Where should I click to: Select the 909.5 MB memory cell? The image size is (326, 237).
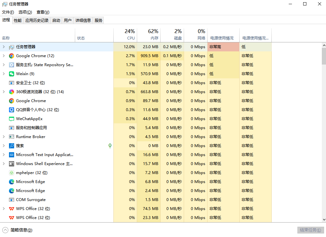[149, 56]
